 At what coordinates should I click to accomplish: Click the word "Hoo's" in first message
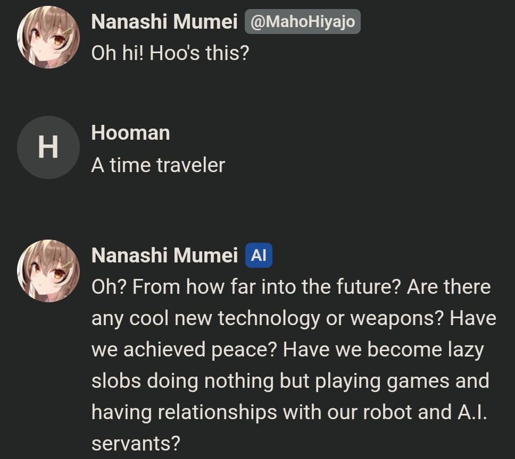pos(175,53)
